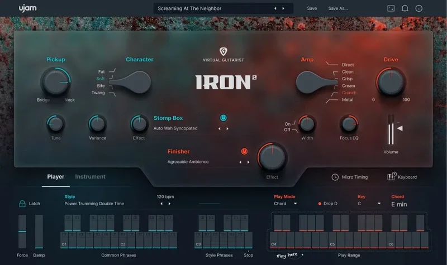
Task: Select next preset arrow in header
Action: coord(283,8)
